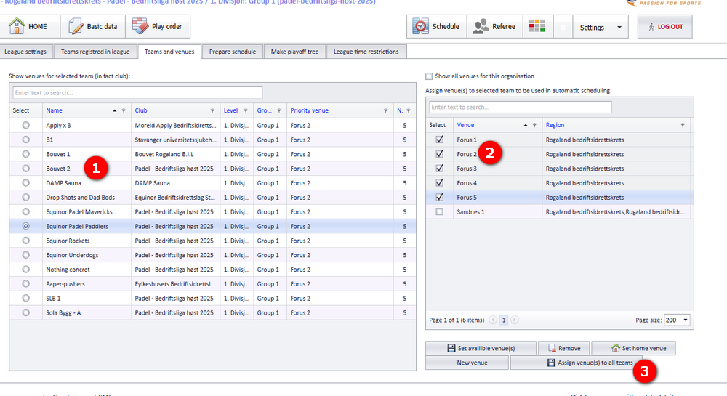
Task: Sort venues by Region column header
Action: point(555,125)
